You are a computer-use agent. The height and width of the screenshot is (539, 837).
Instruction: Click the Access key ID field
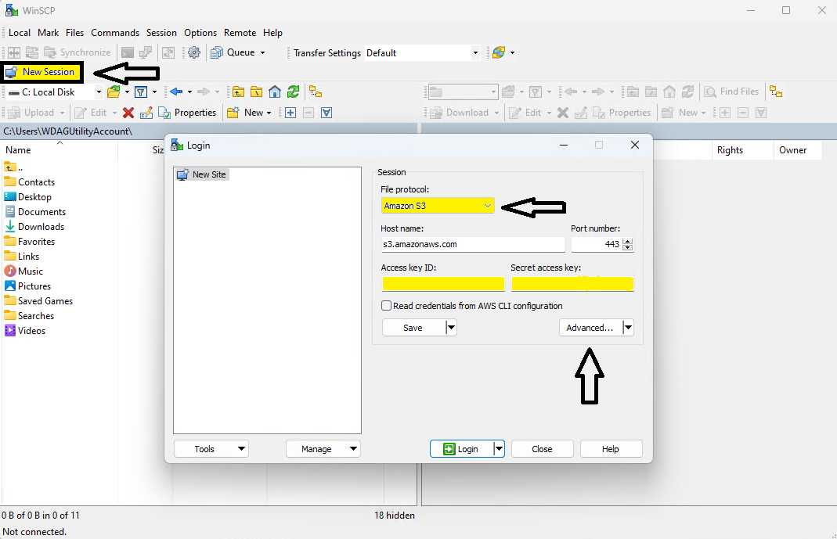pyautogui.click(x=443, y=284)
